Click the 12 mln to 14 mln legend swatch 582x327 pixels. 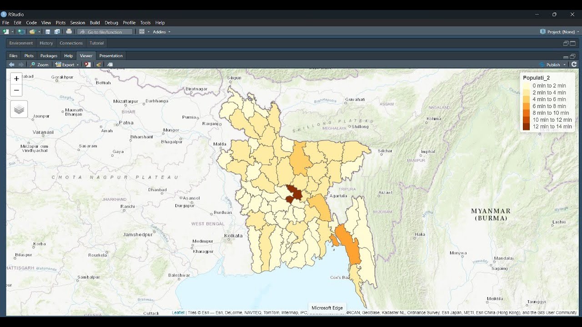click(526, 127)
